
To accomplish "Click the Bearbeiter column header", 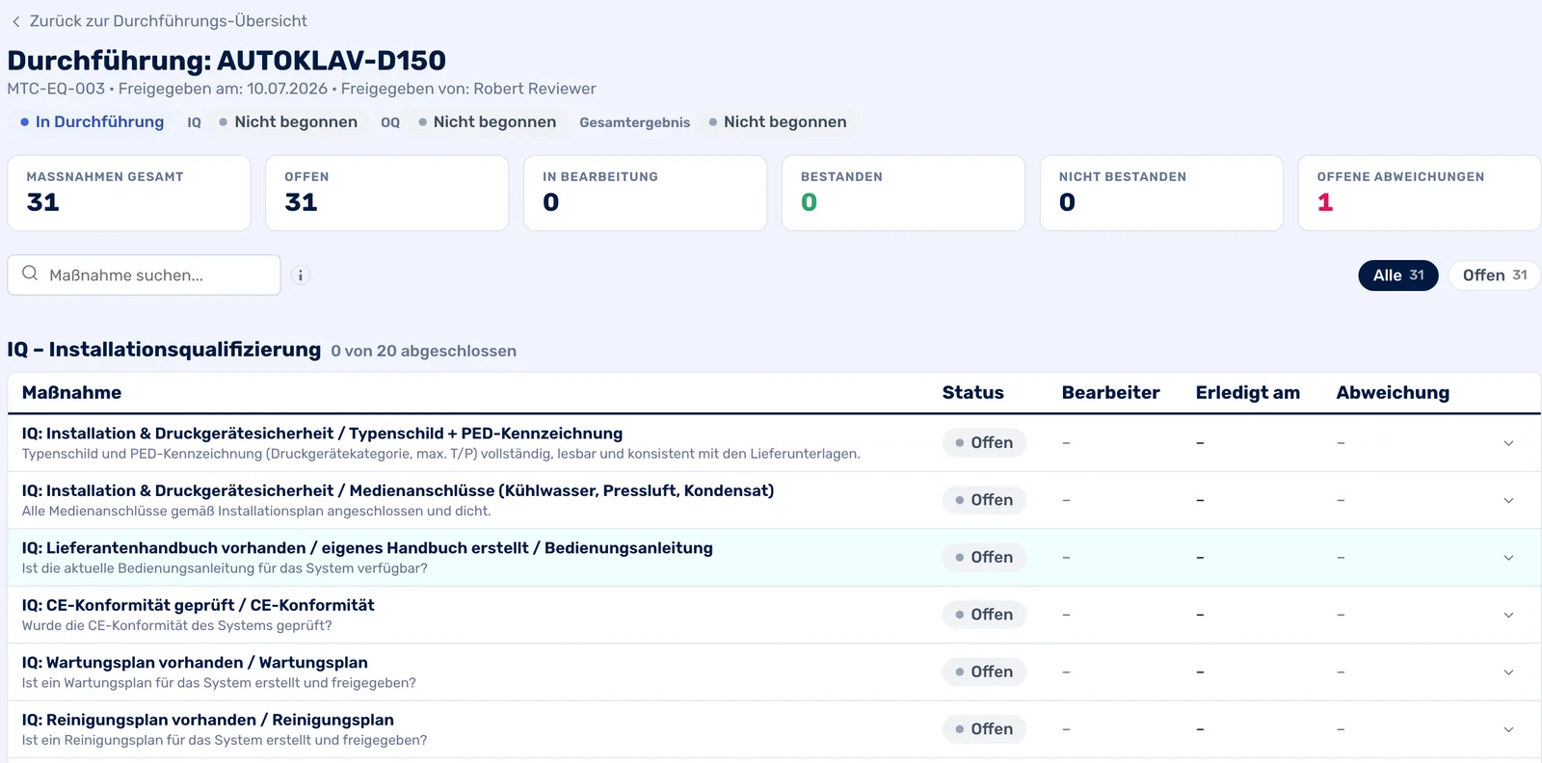I will coord(1110,393).
